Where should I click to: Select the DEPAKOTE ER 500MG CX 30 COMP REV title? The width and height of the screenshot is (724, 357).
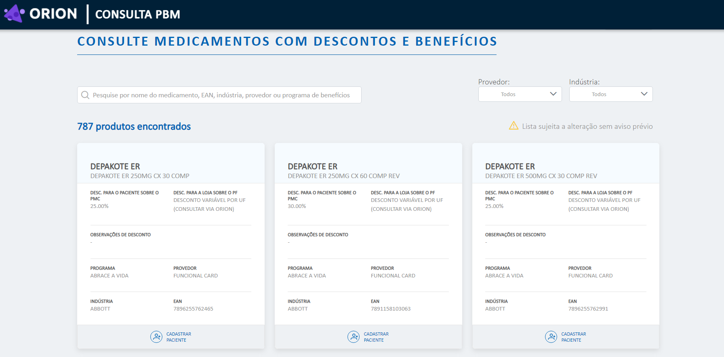coord(541,176)
